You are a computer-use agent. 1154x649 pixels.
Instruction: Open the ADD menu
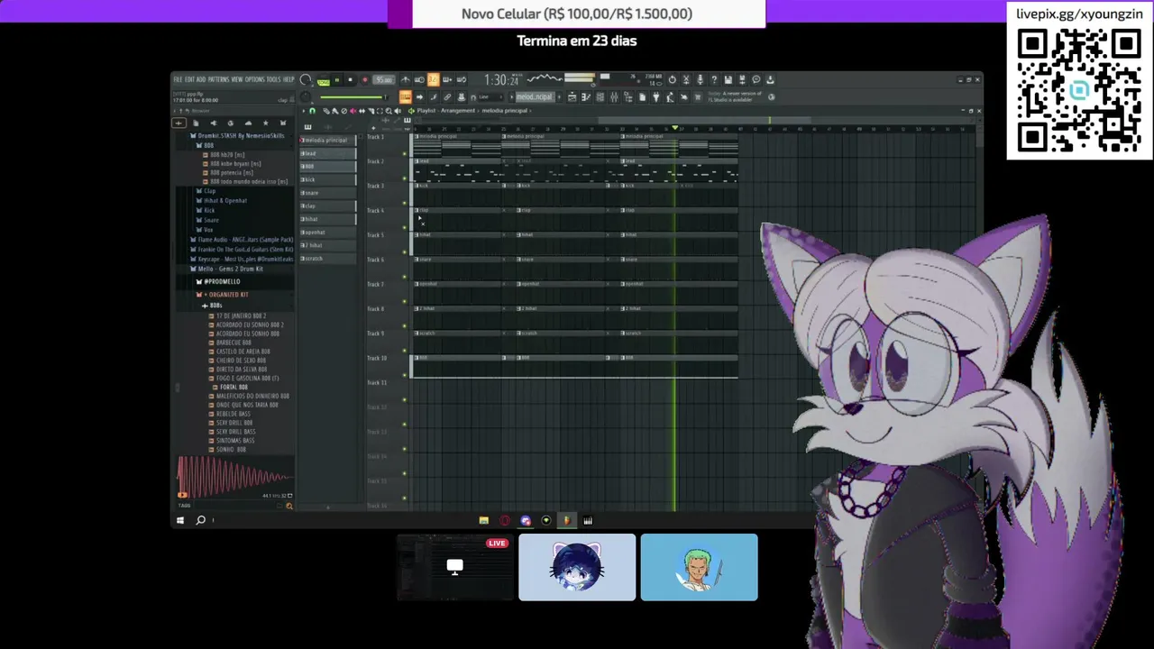pyautogui.click(x=201, y=79)
